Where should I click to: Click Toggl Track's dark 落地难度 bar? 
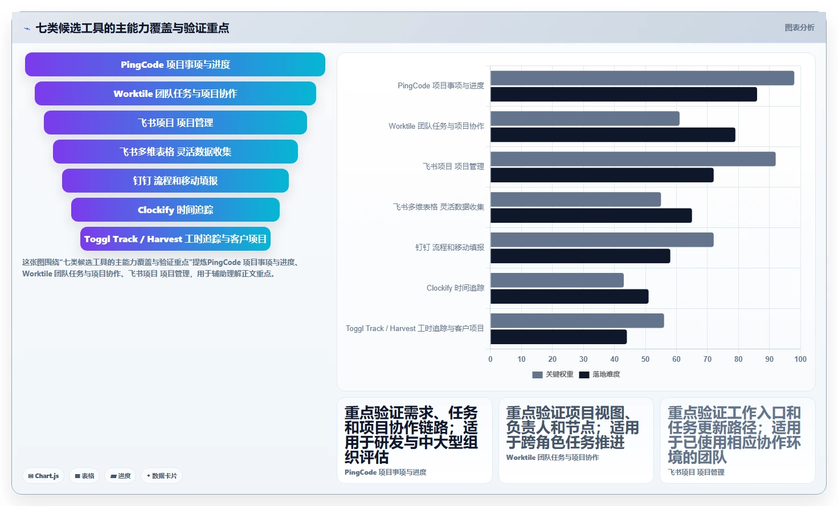tap(559, 337)
